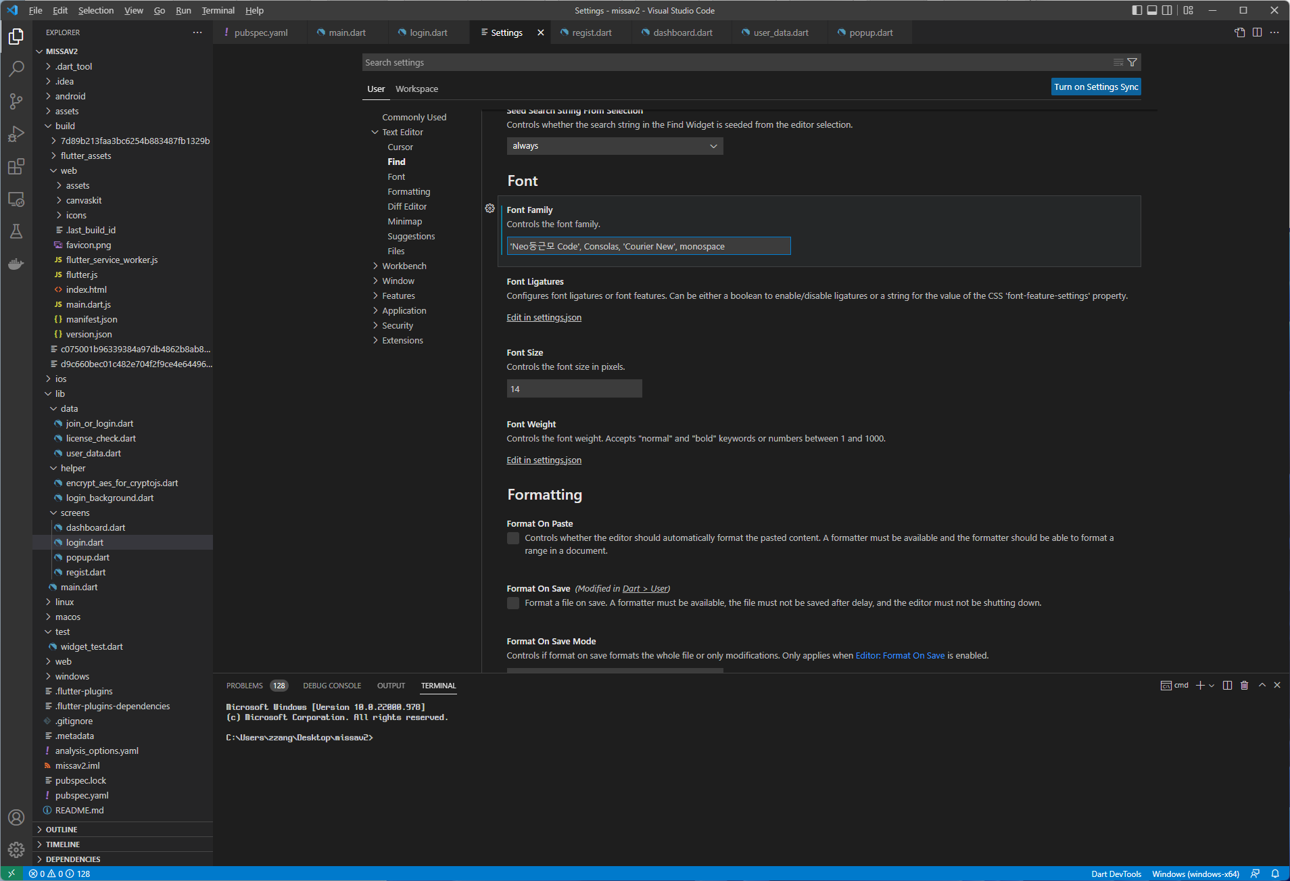Switch to the DEBUG CONSOLE tab
Viewport: 1290px width, 881px height.
[332, 686]
